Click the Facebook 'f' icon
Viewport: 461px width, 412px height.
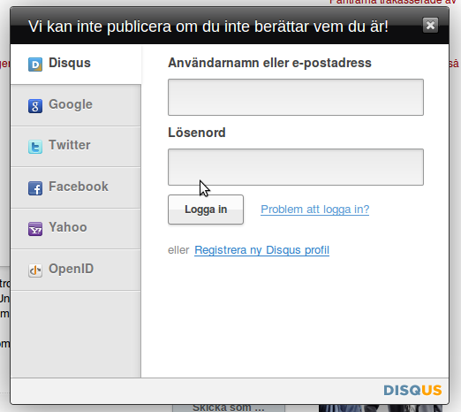click(x=35, y=188)
